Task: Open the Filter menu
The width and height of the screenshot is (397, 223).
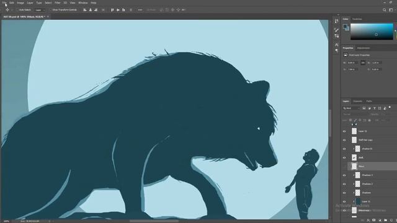Action: click(58, 2)
